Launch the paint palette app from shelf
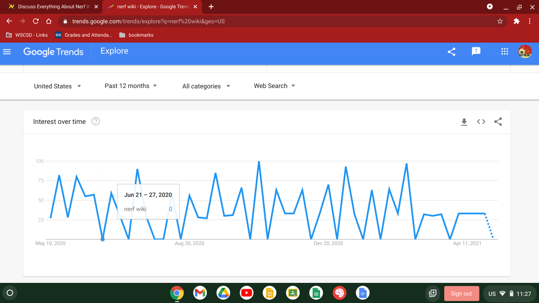The height and width of the screenshot is (303, 539). coord(340,293)
